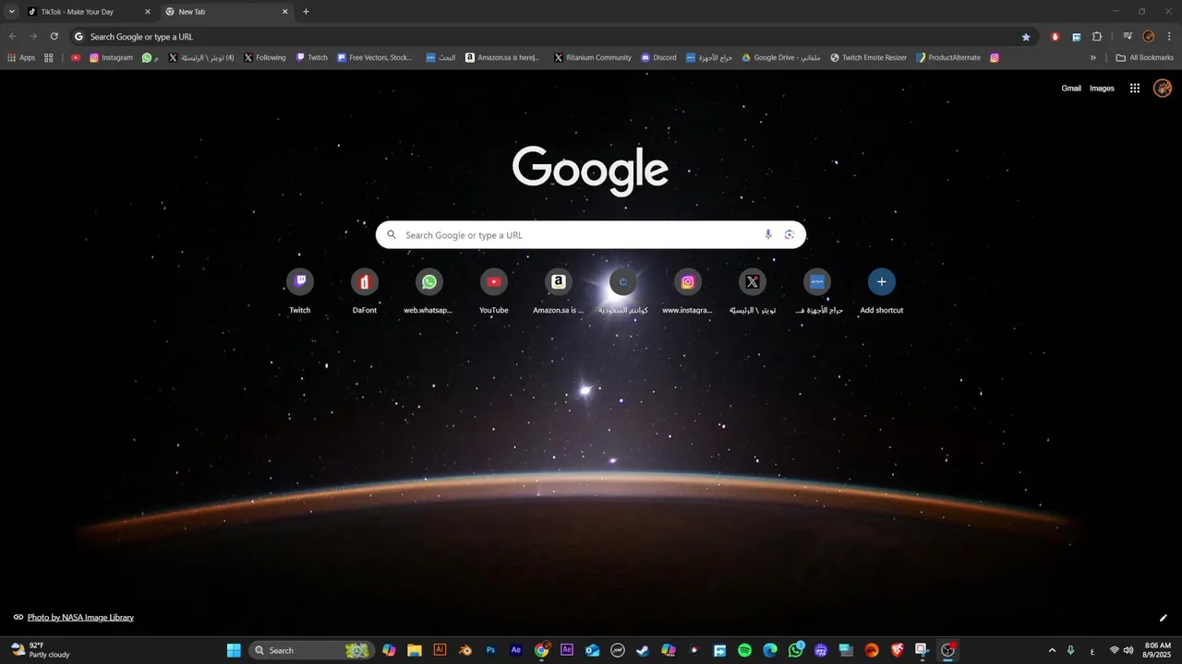Open Free Vectors, Stock bookmark
The width and height of the screenshot is (1182, 664).
coord(375,57)
